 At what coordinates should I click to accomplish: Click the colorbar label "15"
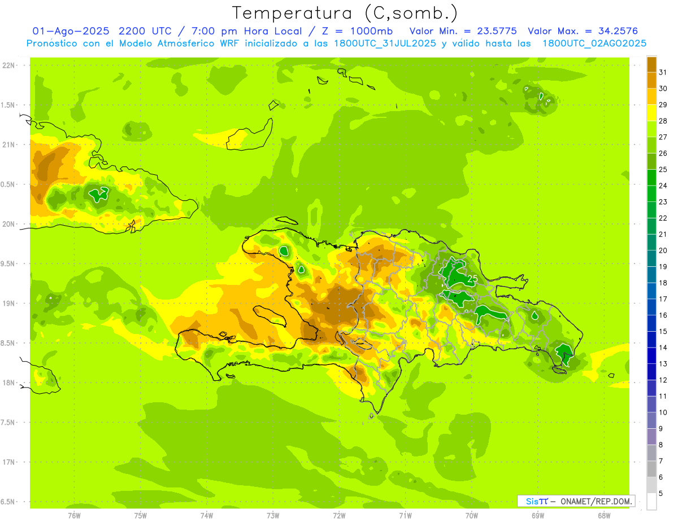pos(664,332)
